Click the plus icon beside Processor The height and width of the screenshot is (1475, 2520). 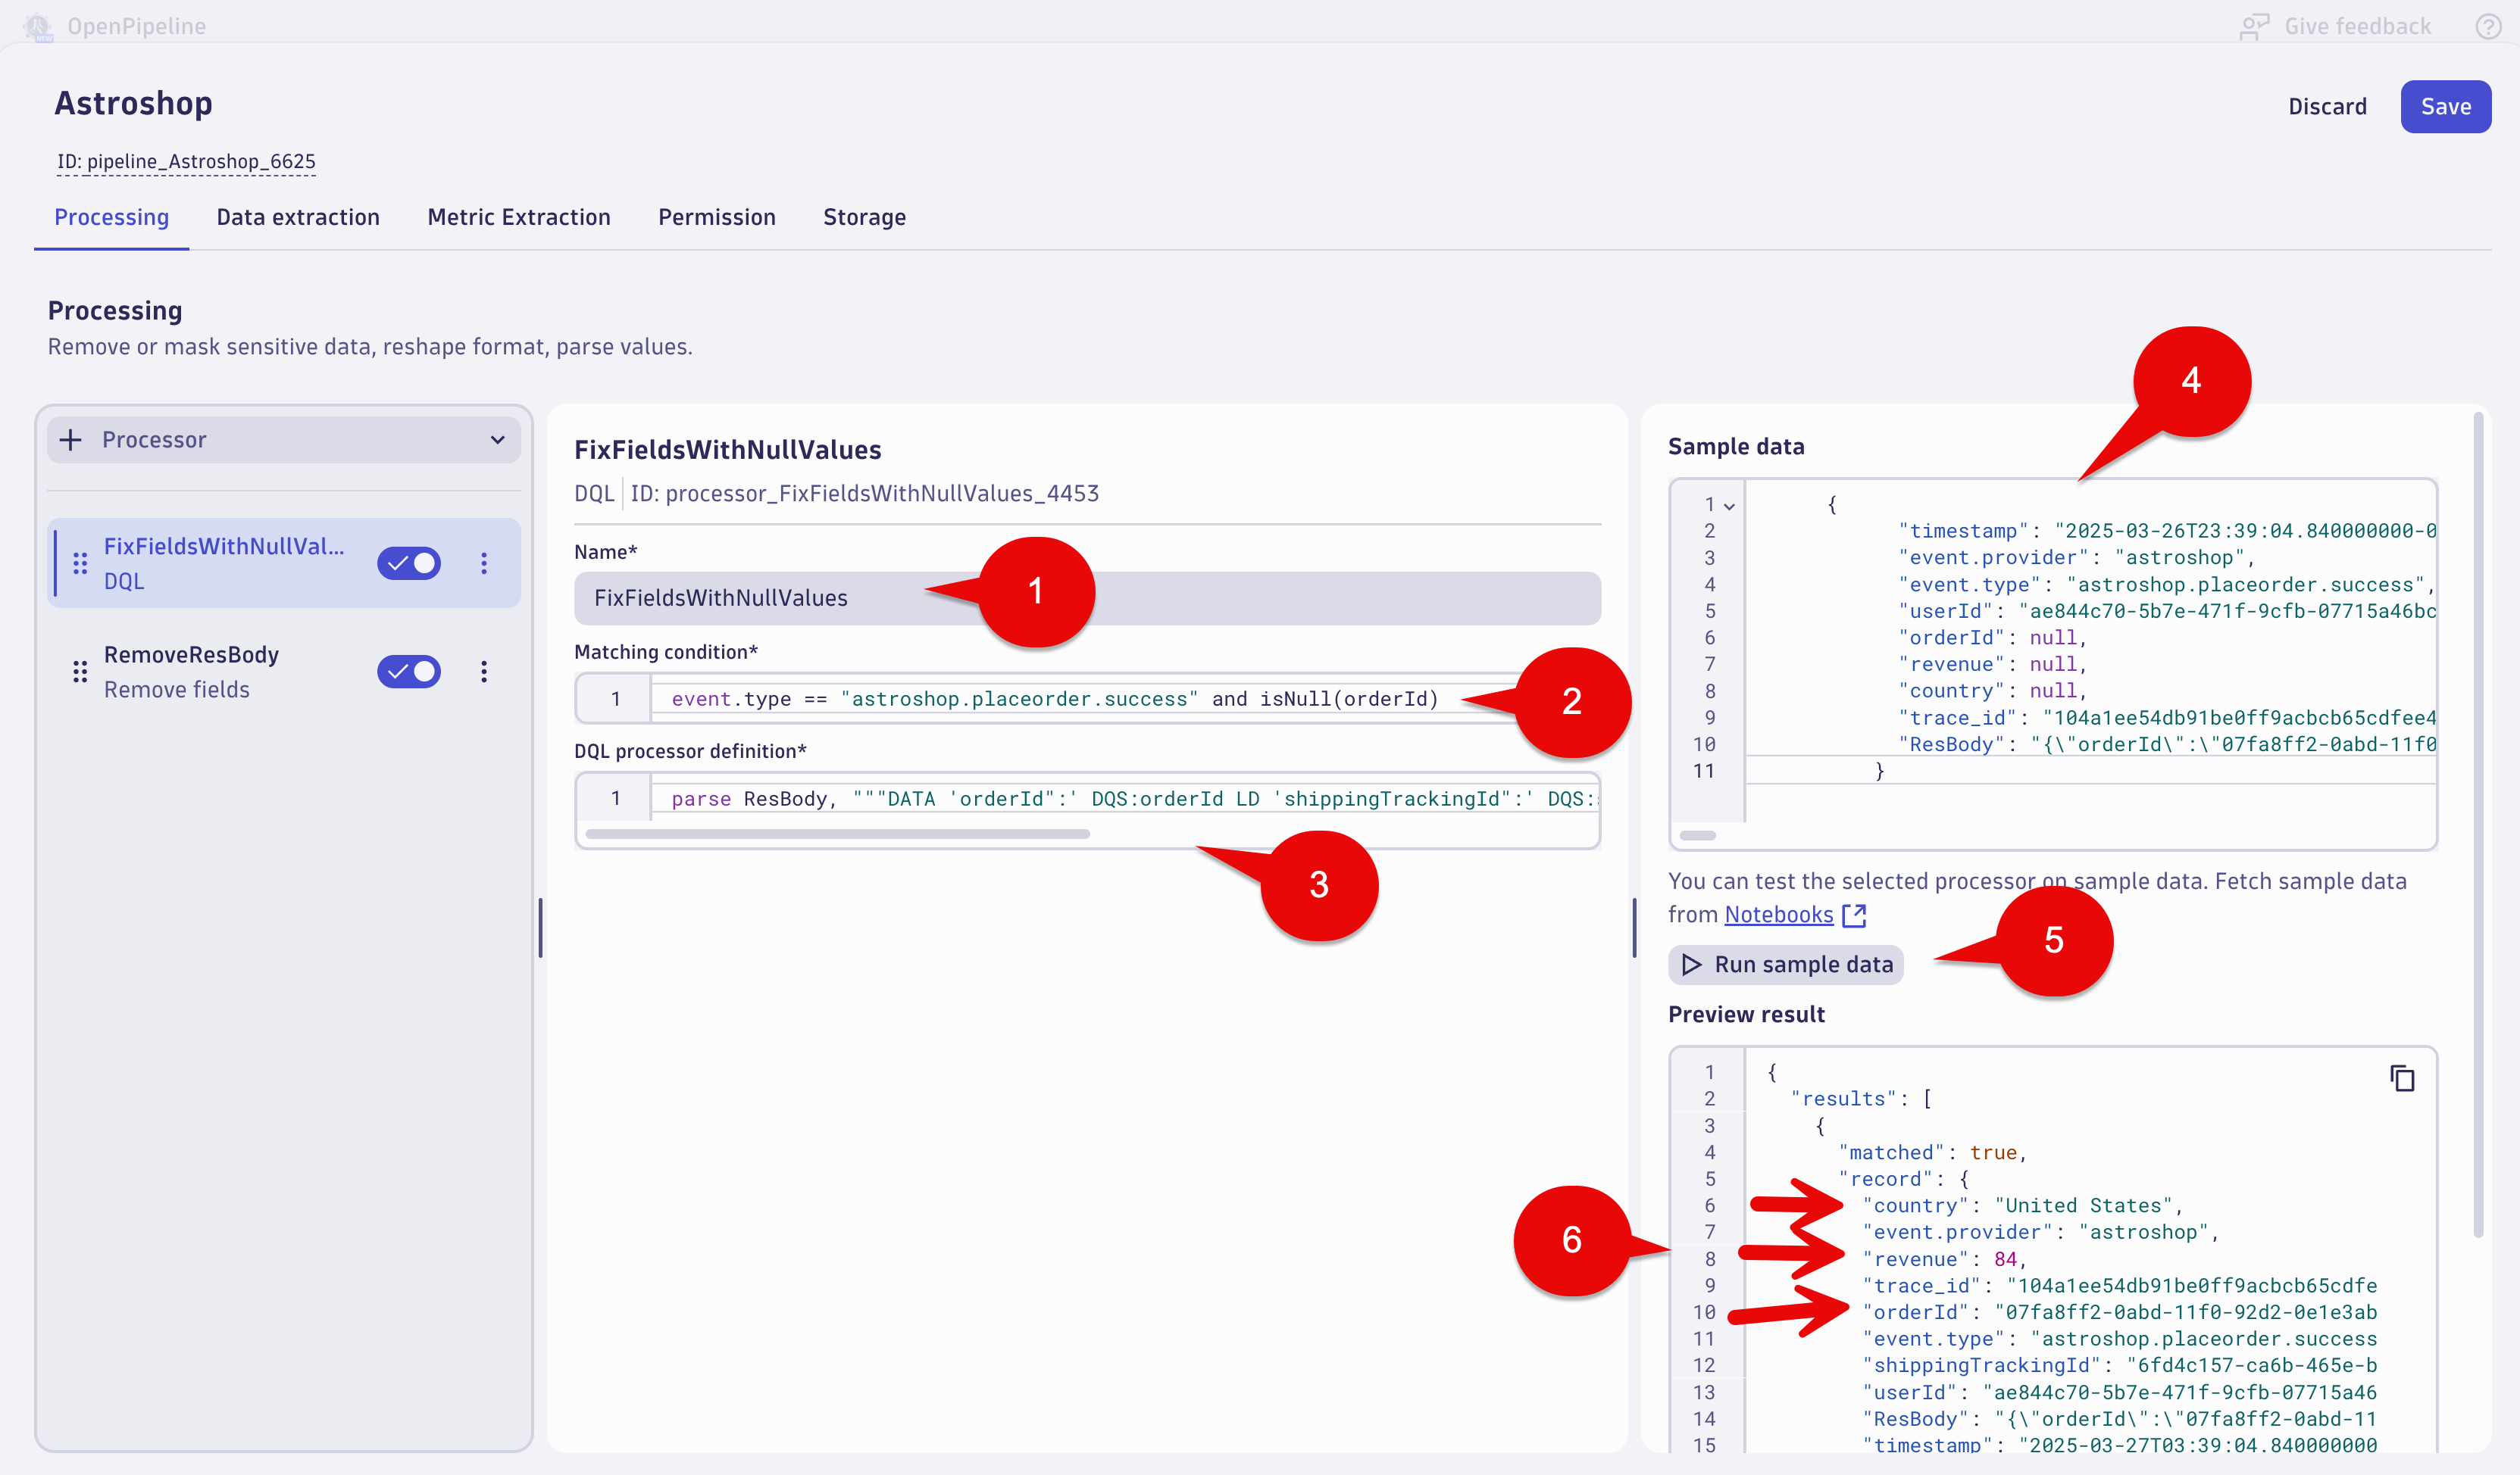pos(71,440)
